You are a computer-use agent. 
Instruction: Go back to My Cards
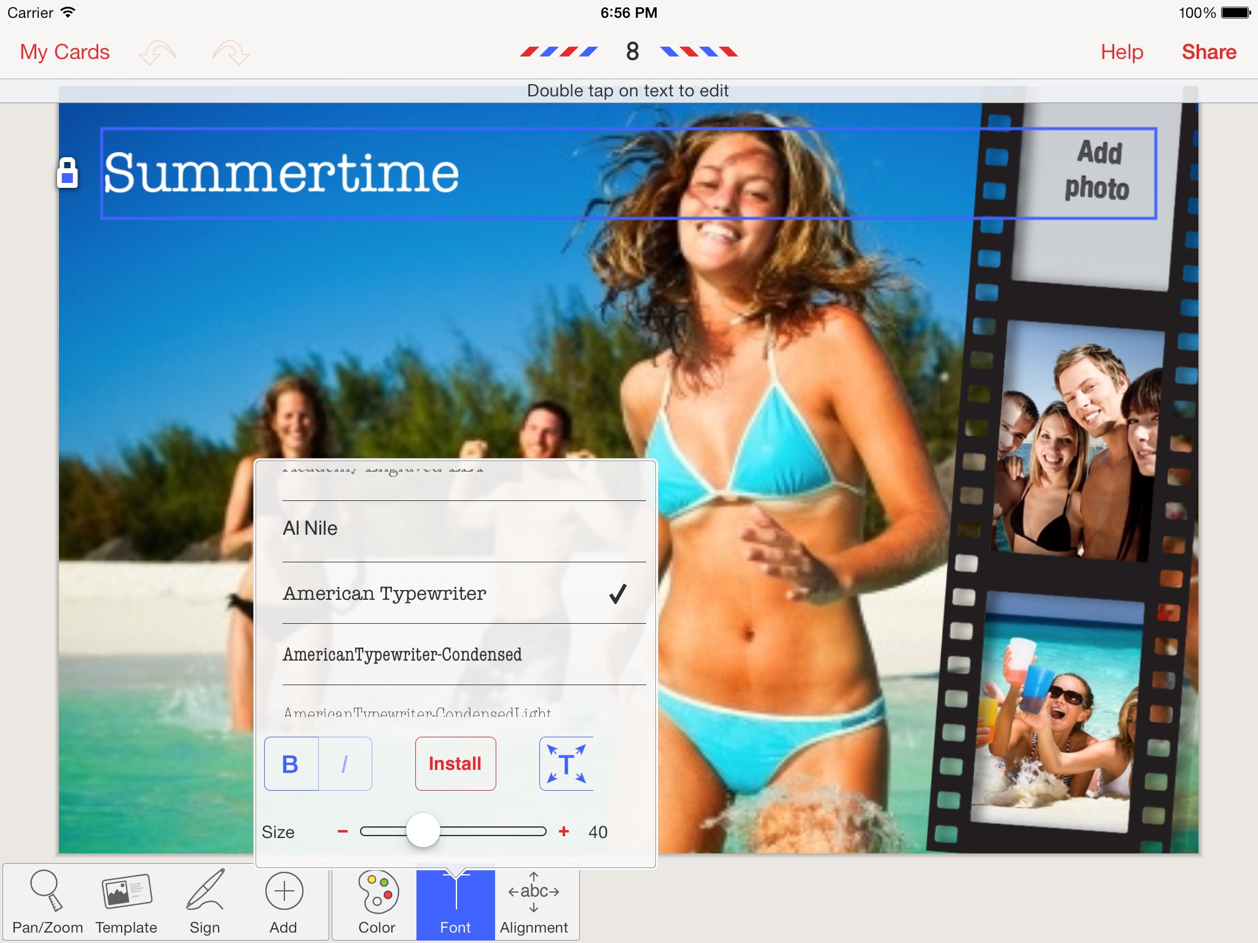click(64, 52)
